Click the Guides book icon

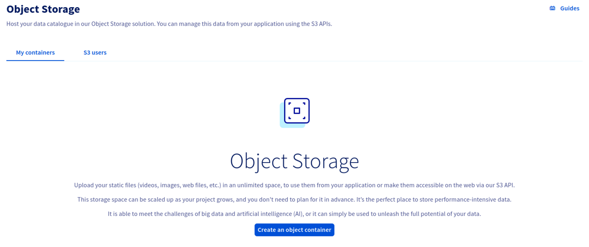click(552, 8)
